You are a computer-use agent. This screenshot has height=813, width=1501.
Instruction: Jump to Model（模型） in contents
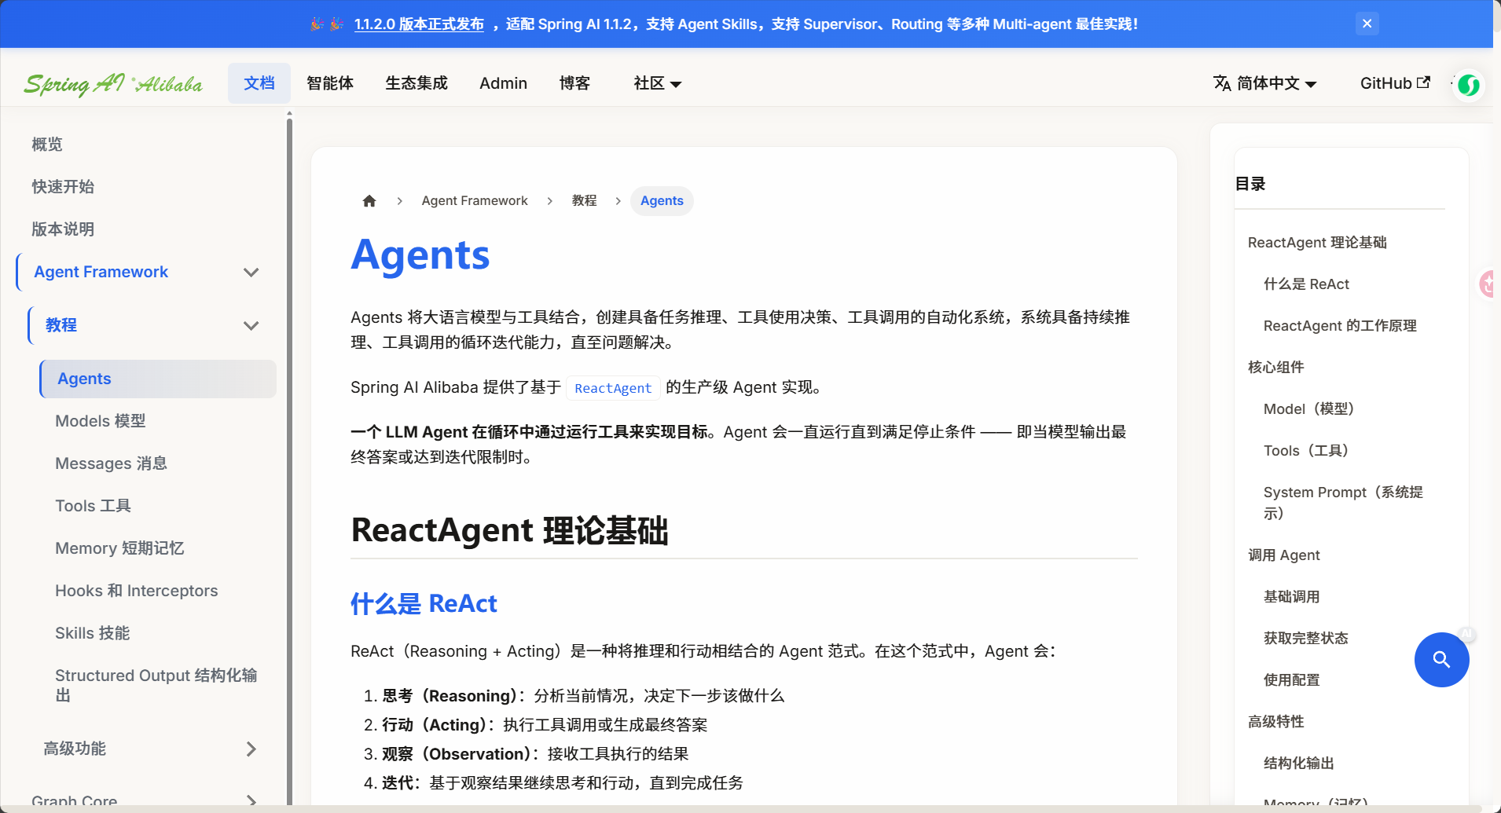click(x=1312, y=409)
